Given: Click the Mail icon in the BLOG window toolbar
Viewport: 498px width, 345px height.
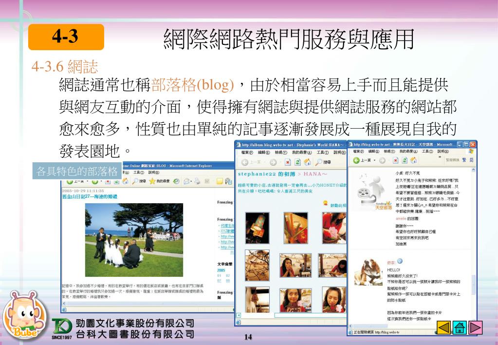Looking at the screenshot, I should (x=186, y=181).
